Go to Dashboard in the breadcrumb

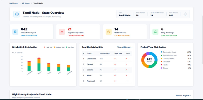[14, 3]
